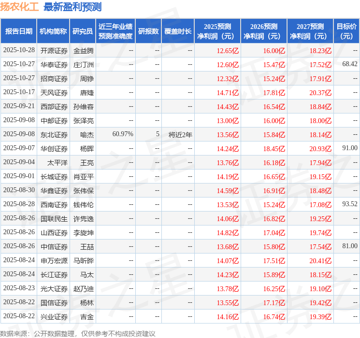Click target price 93.52
Screen dimensions: 360x338
point(350,204)
